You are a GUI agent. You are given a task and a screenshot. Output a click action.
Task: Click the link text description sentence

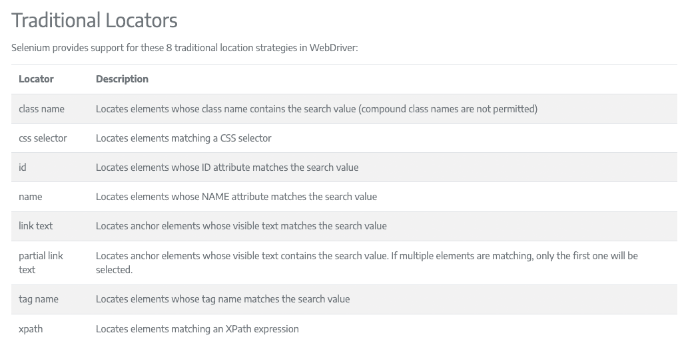tap(241, 225)
